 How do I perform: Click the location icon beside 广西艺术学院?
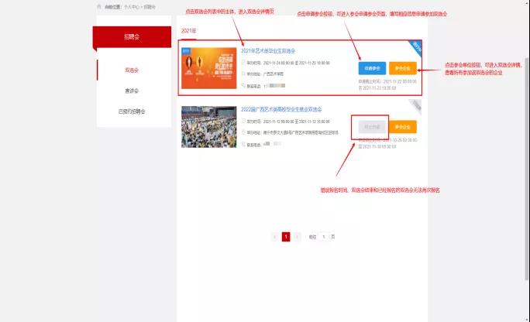(243, 76)
